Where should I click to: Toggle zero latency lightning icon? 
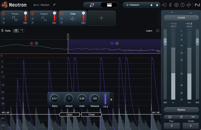(170, 5)
